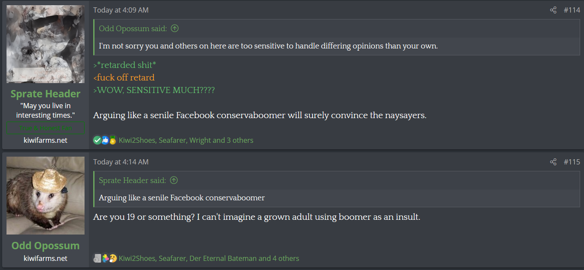This screenshot has width=584, height=270.
Task: Jump to Odd Opossum's quoted original post
Action: click(175, 29)
